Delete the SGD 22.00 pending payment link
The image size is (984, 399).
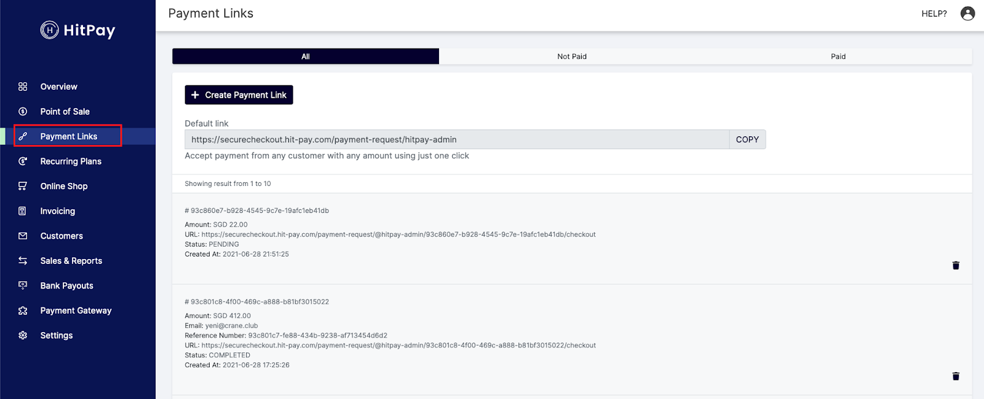956,265
